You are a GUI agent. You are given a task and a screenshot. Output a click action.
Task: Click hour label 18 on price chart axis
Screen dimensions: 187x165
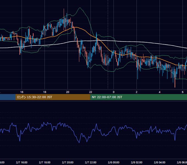point(45,92)
